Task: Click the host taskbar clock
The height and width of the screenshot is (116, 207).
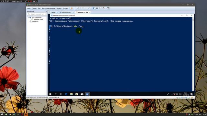Action: [204, 114]
